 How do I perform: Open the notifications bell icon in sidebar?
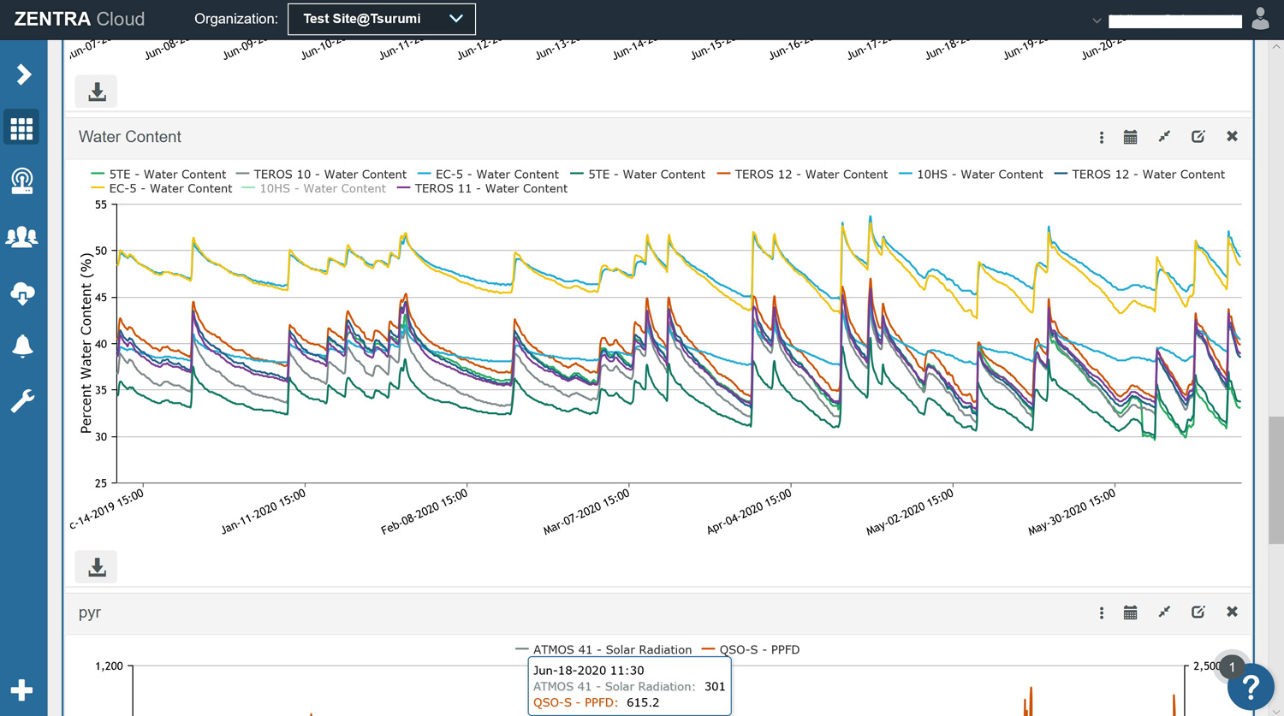click(x=22, y=346)
